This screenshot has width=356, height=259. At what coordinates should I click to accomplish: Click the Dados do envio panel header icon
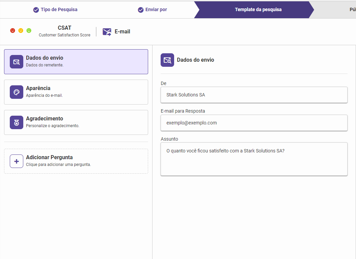(167, 60)
